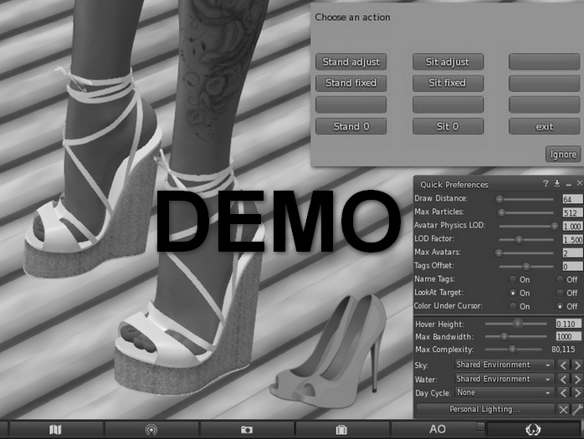Open the wrench edit icon in Quick Preferences
The width and height of the screenshot is (584, 439).
577,410
